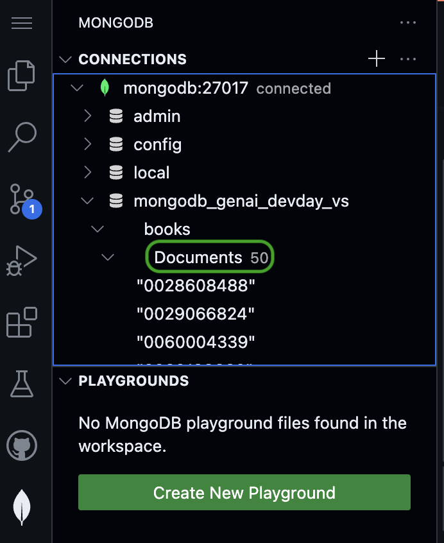
Task: Click the source control badge showing 1
Action: point(32,209)
